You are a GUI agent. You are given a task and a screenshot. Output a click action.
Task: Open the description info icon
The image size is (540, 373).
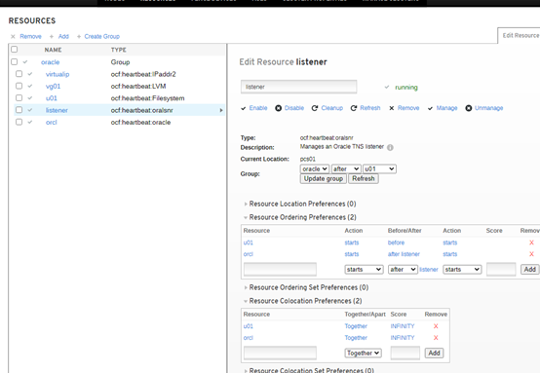[x=390, y=147]
